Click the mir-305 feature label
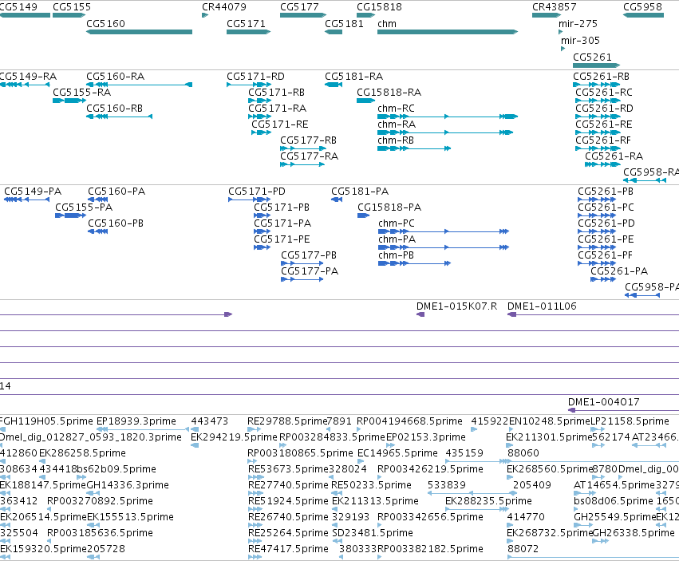This screenshot has height=561, width=679. click(x=580, y=41)
